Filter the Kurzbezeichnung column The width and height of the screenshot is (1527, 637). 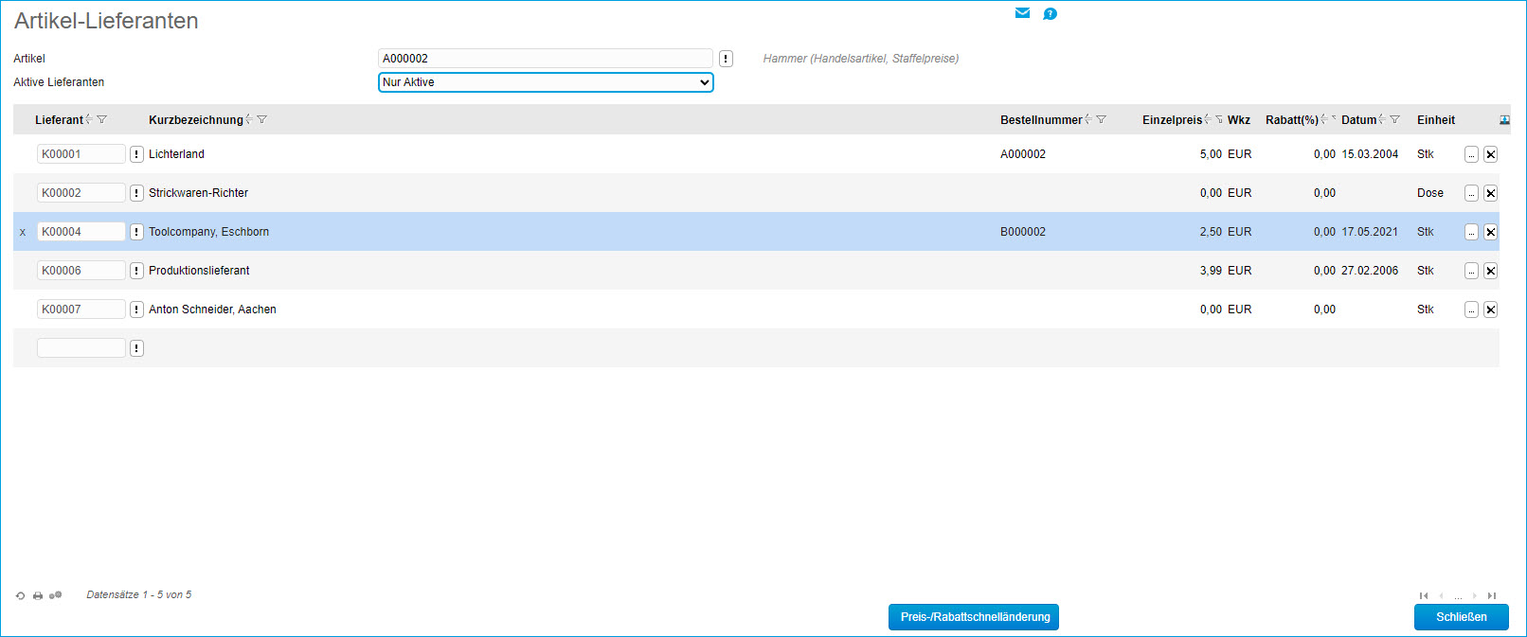(262, 120)
